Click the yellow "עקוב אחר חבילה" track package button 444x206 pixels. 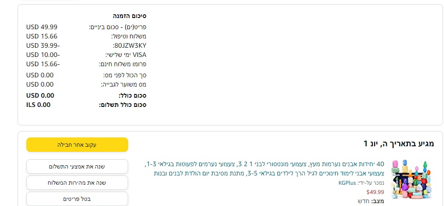(77, 144)
